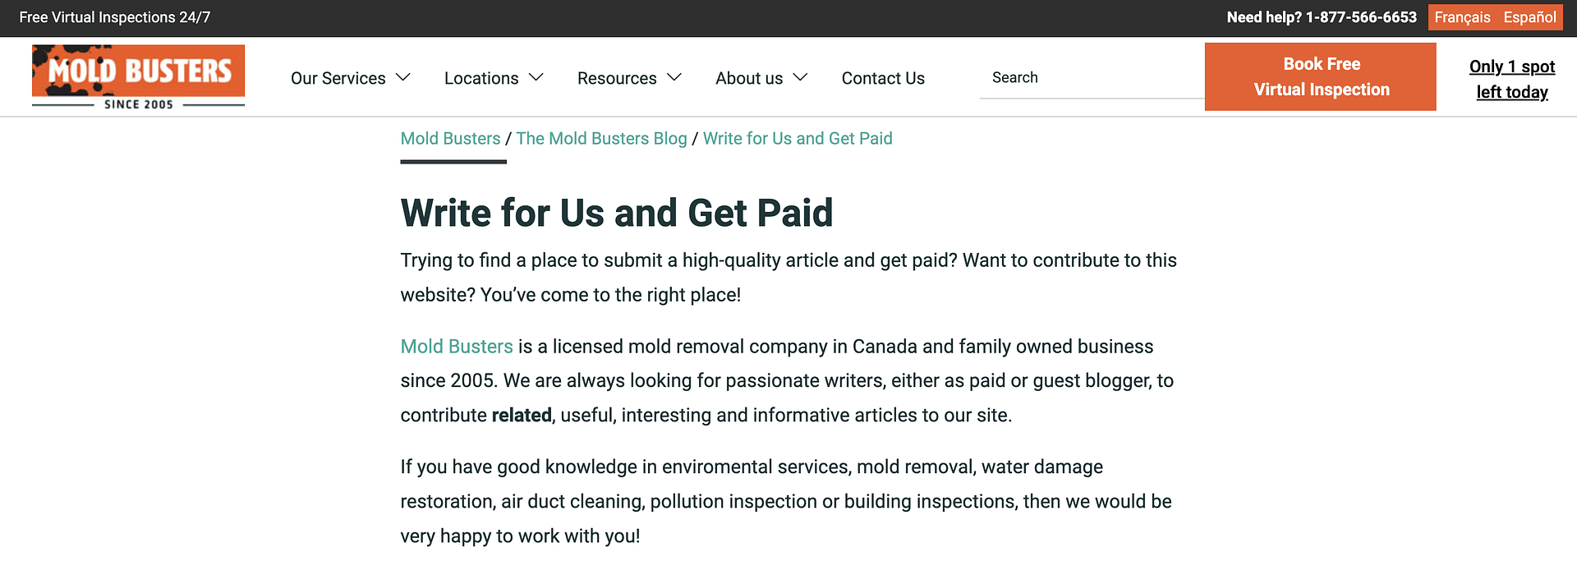The height and width of the screenshot is (575, 1577).
Task: Expand the Our Services chevron arrow
Action: (x=403, y=78)
